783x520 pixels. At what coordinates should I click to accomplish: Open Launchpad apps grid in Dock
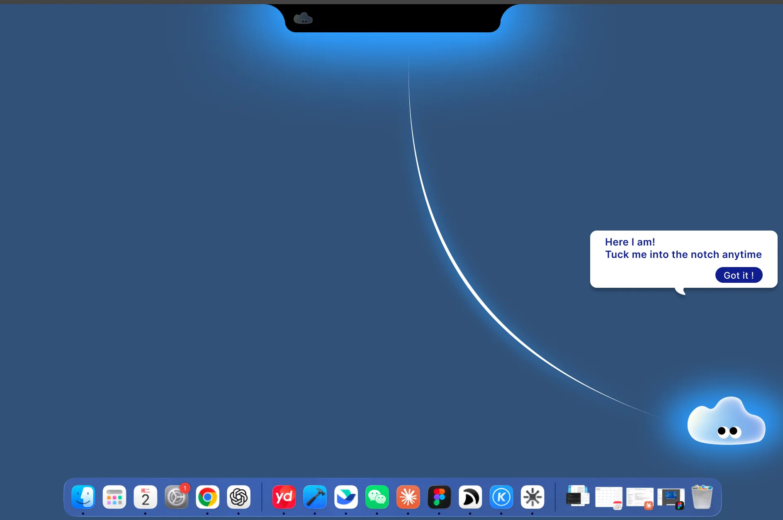114,497
